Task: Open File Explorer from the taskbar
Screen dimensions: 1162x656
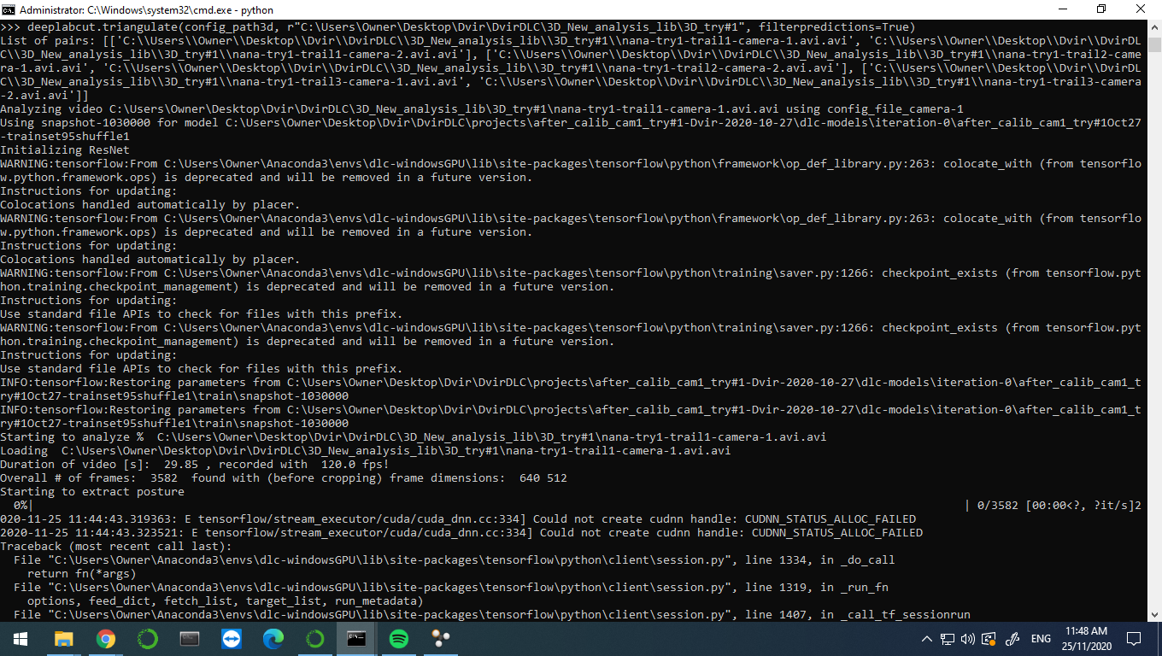Action: 62,638
